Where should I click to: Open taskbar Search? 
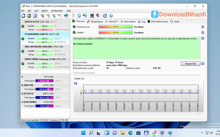click(91, 133)
